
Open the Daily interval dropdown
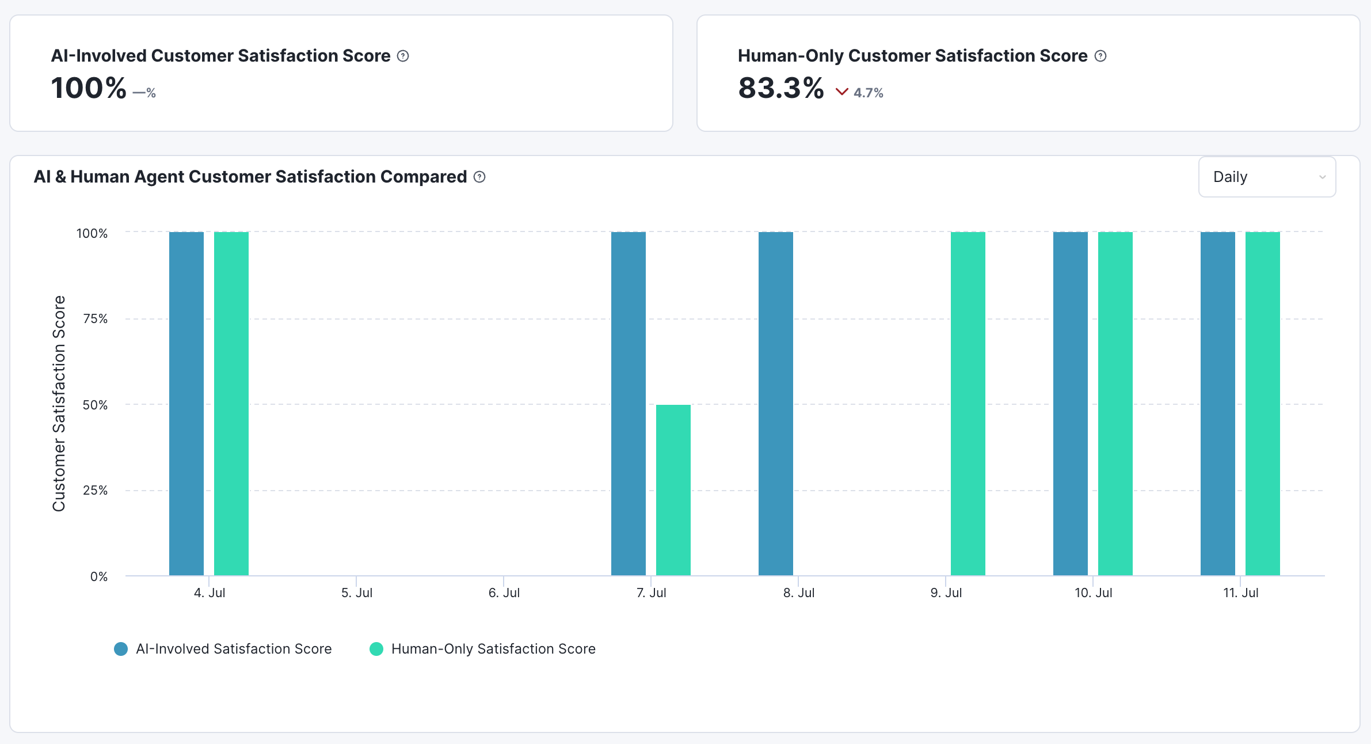(x=1266, y=177)
